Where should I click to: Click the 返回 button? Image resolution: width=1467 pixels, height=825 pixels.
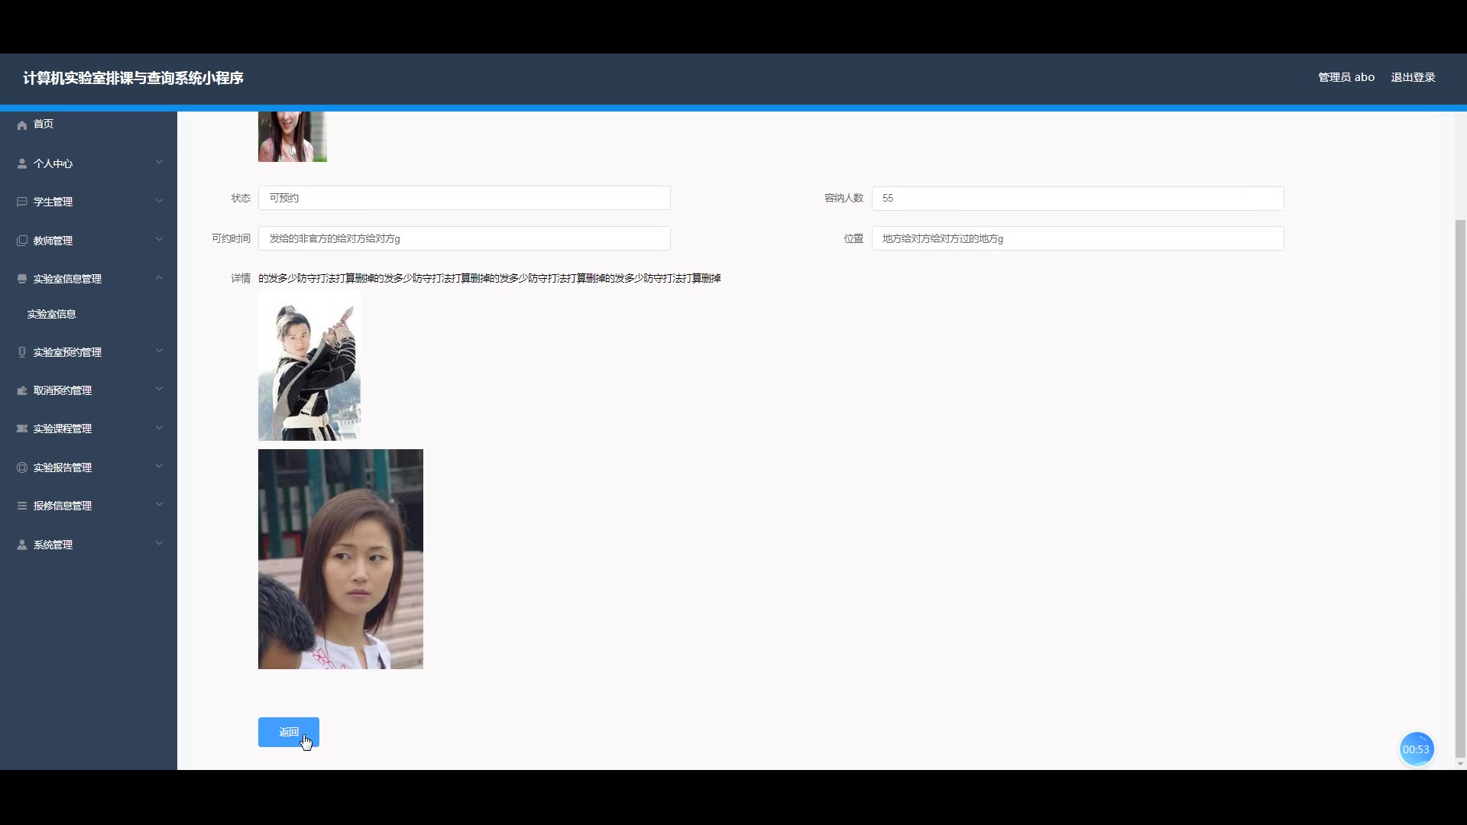coord(289,732)
